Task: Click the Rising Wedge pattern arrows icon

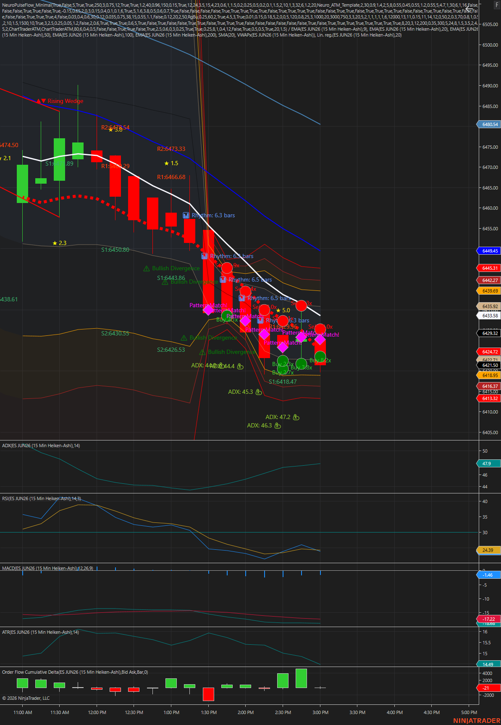Action: pos(41,101)
